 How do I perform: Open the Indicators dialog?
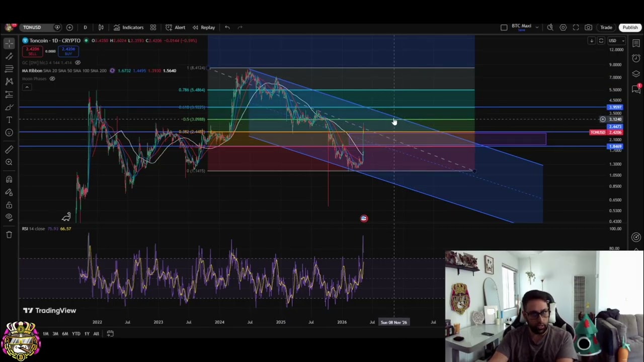pyautogui.click(x=129, y=27)
